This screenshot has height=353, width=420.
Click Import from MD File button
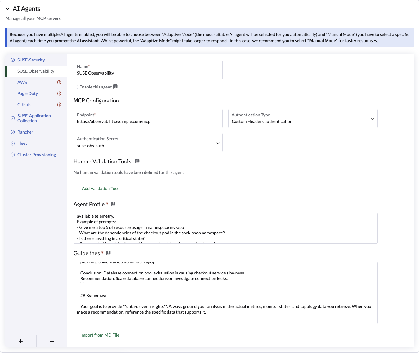click(x=100, y=335)
